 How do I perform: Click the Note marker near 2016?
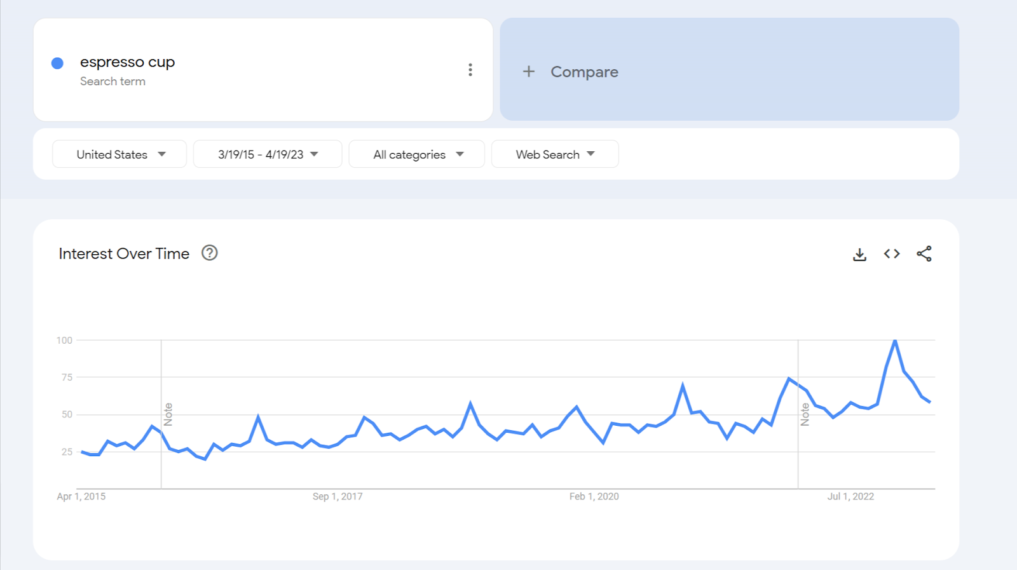click(x=168, y=414)
